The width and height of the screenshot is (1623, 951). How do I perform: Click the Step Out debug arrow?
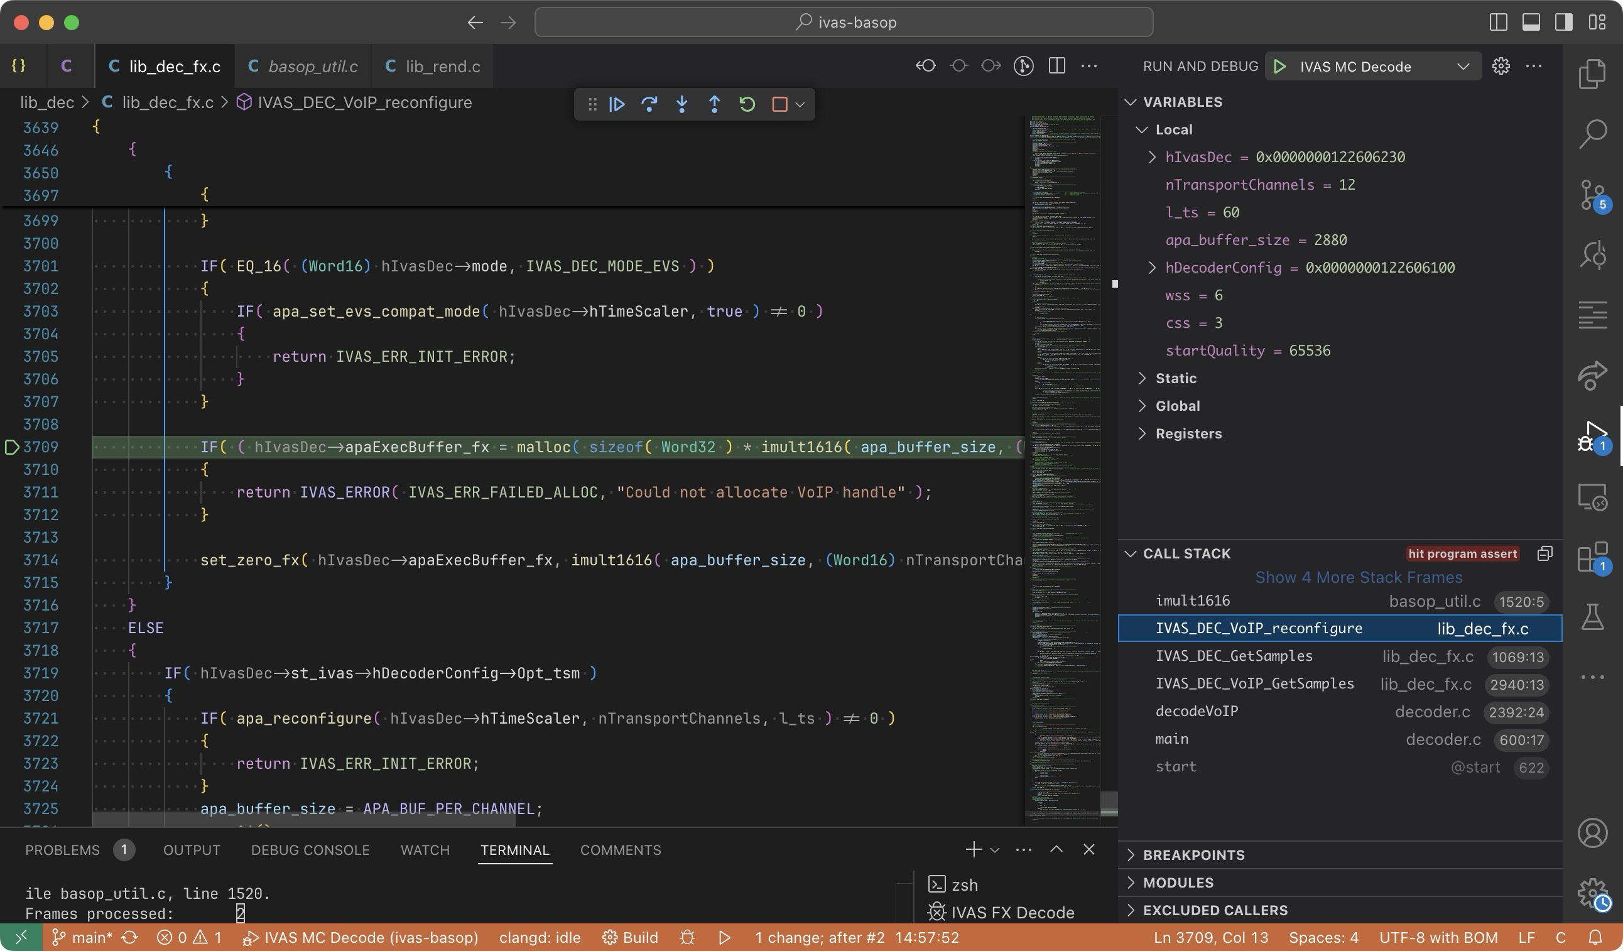tap(714, 104)
